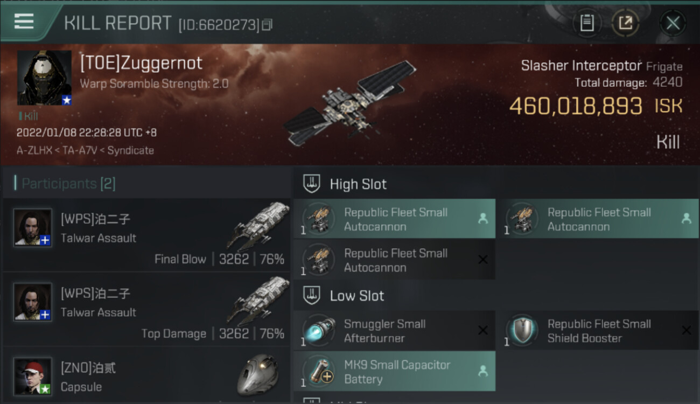This screenshot has height=404, width=700.
Task: Click the share kill report icon
Action: click(x=625, y=23)
